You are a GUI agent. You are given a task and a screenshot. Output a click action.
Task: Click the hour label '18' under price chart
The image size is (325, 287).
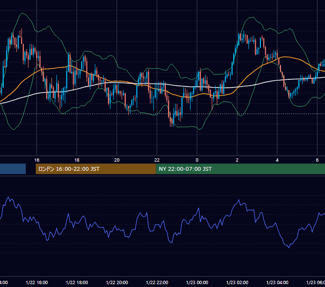[x=77, y=160]
